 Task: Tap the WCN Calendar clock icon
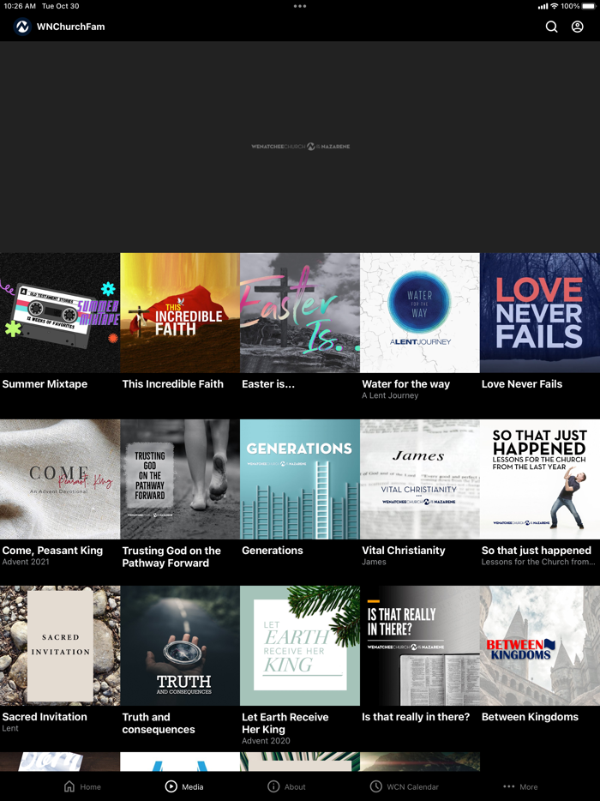[x=375, y=786]
